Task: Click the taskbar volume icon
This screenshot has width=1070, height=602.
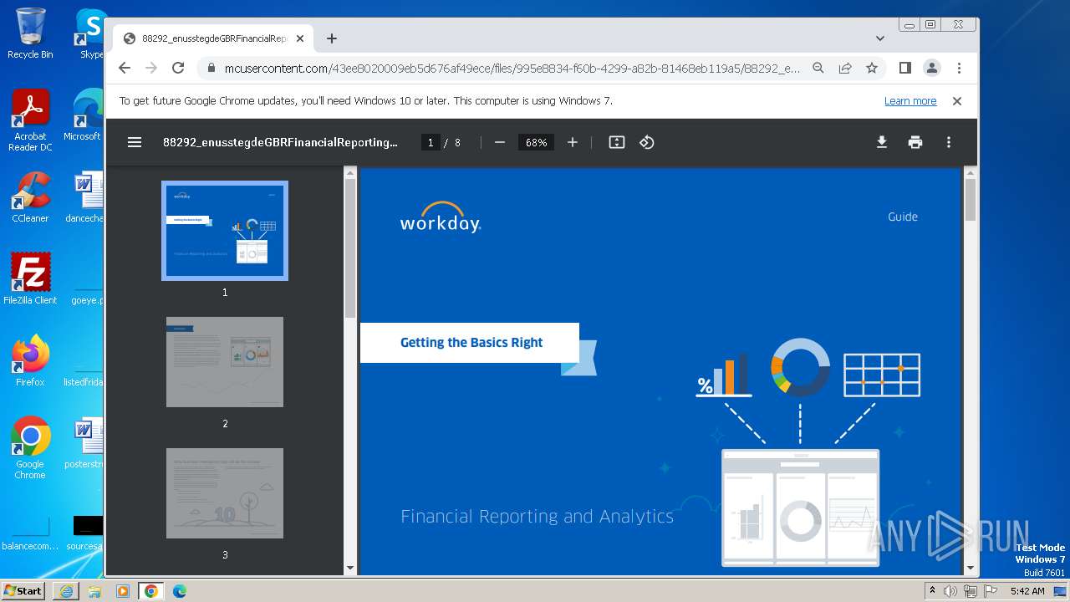Action: (x=950, y=591)
